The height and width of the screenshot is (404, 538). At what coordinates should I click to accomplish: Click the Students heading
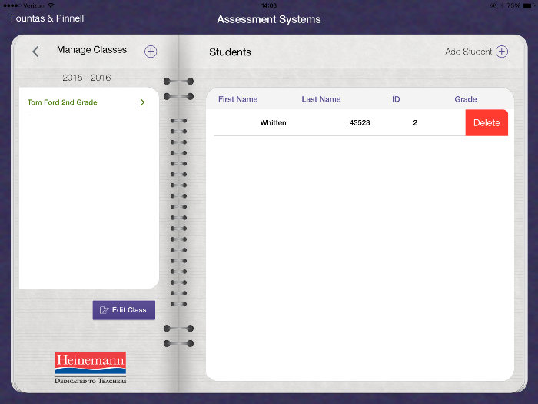231,52
